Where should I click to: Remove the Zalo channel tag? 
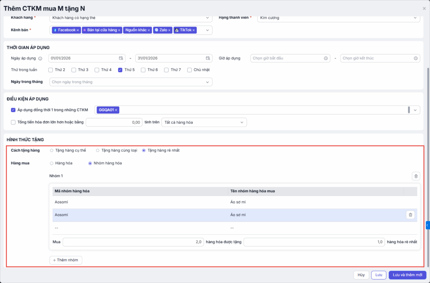point(170,30)
